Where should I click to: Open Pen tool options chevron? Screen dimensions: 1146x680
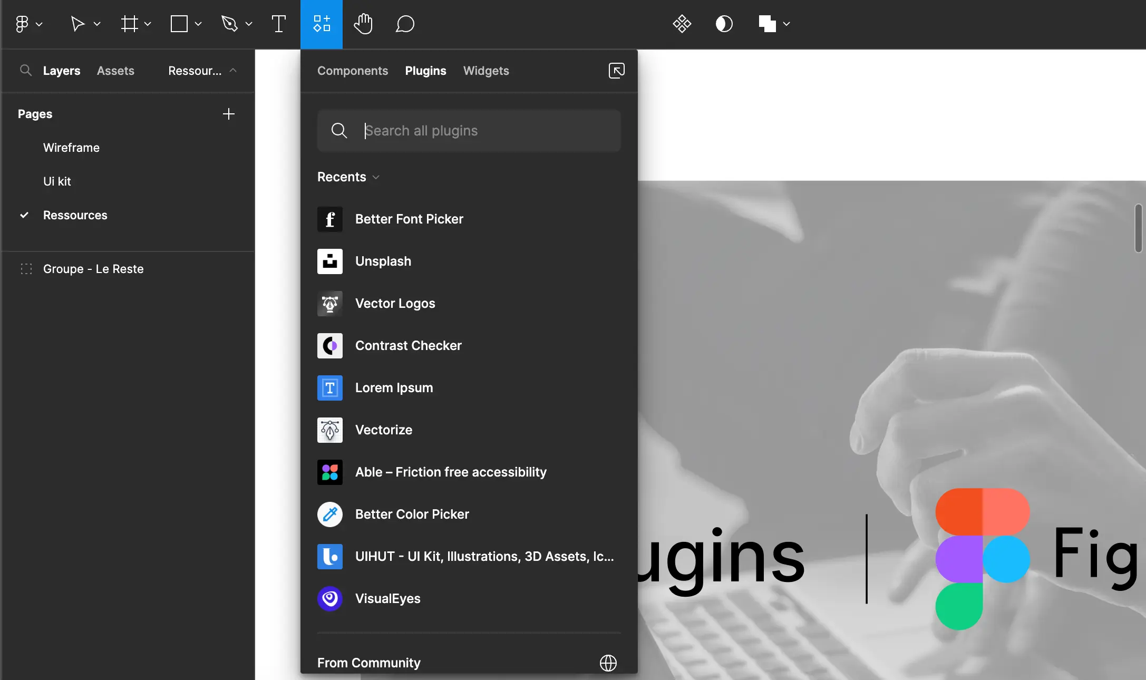click(x=249, y=24)
